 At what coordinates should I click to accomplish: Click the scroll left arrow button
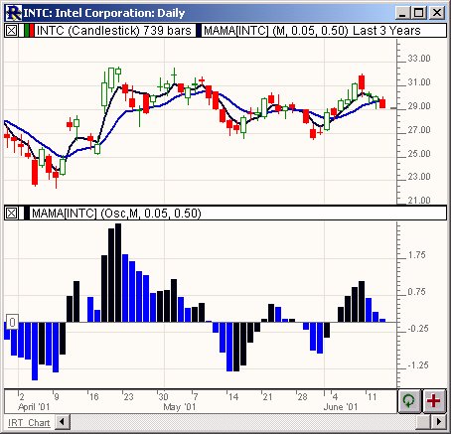pyautogui.click(x=63, y=422)
